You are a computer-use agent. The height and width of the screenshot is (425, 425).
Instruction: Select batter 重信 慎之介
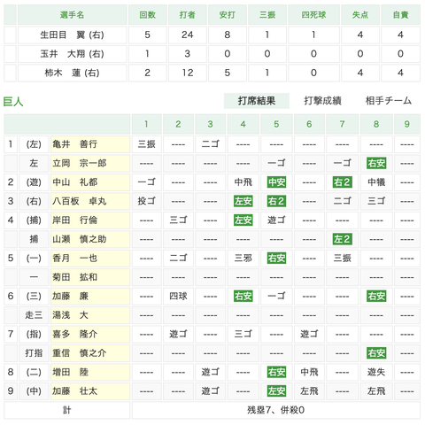pyautogui.click(x=80, y=353)
